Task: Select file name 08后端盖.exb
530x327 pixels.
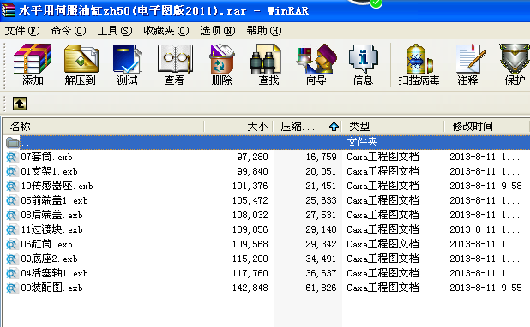Action: coord(51,215)
